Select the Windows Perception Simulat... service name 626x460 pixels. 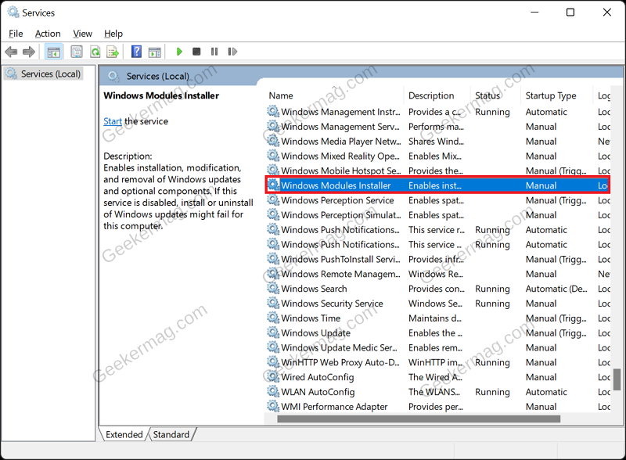click(x=341, y=215)
